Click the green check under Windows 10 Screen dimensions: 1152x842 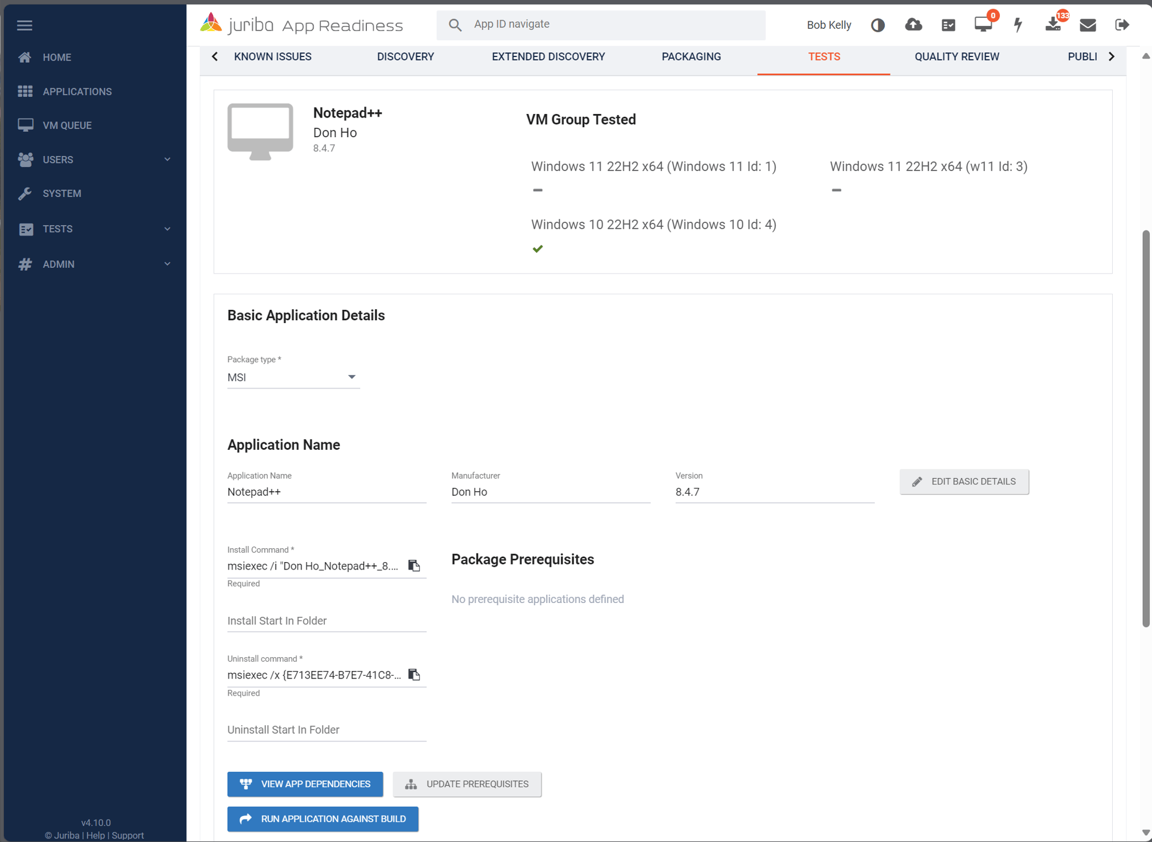click(537, 249)
